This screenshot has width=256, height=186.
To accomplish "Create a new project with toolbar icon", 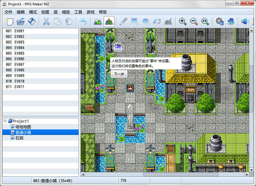I will click(9, 22).
